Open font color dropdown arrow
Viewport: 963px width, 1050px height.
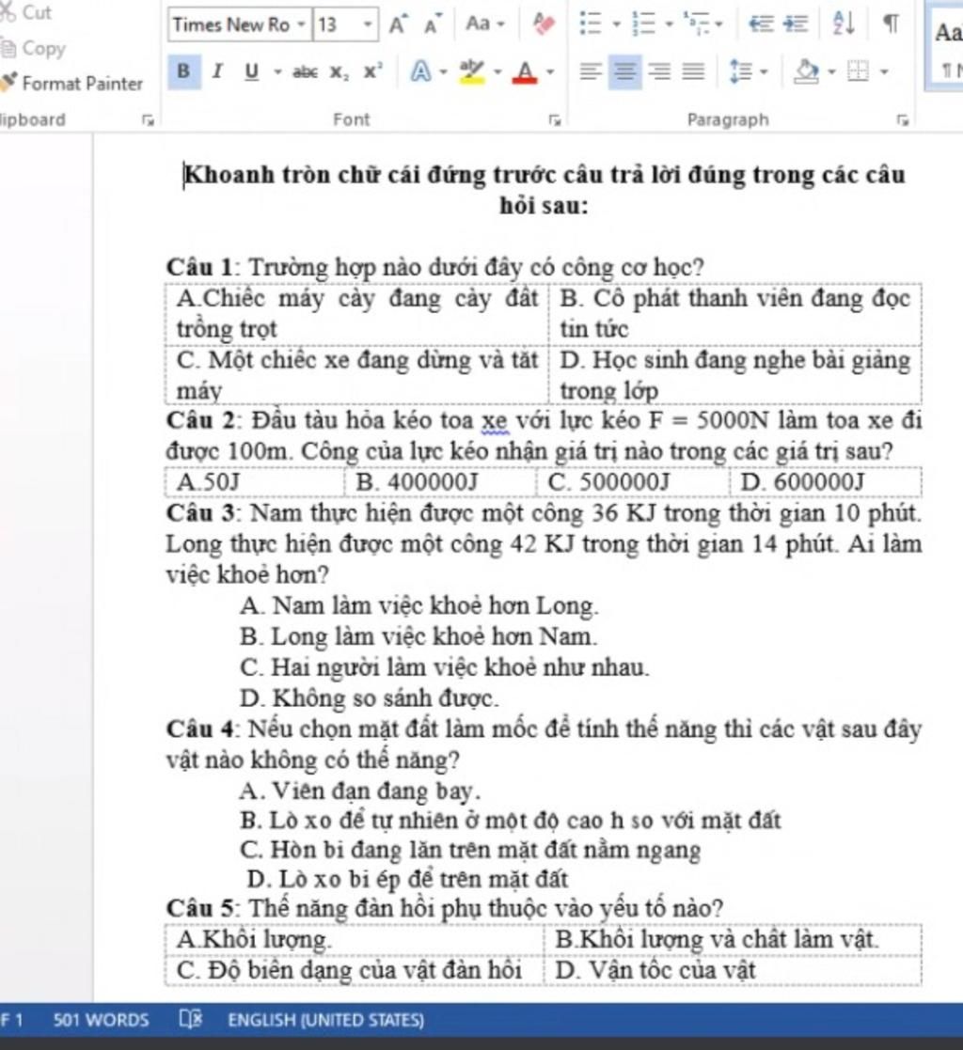550,71
